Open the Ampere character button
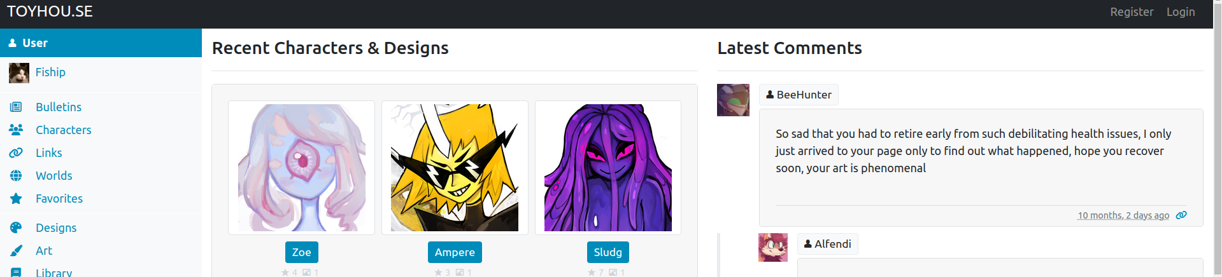 pyautogui.click(x=455, y=252)
